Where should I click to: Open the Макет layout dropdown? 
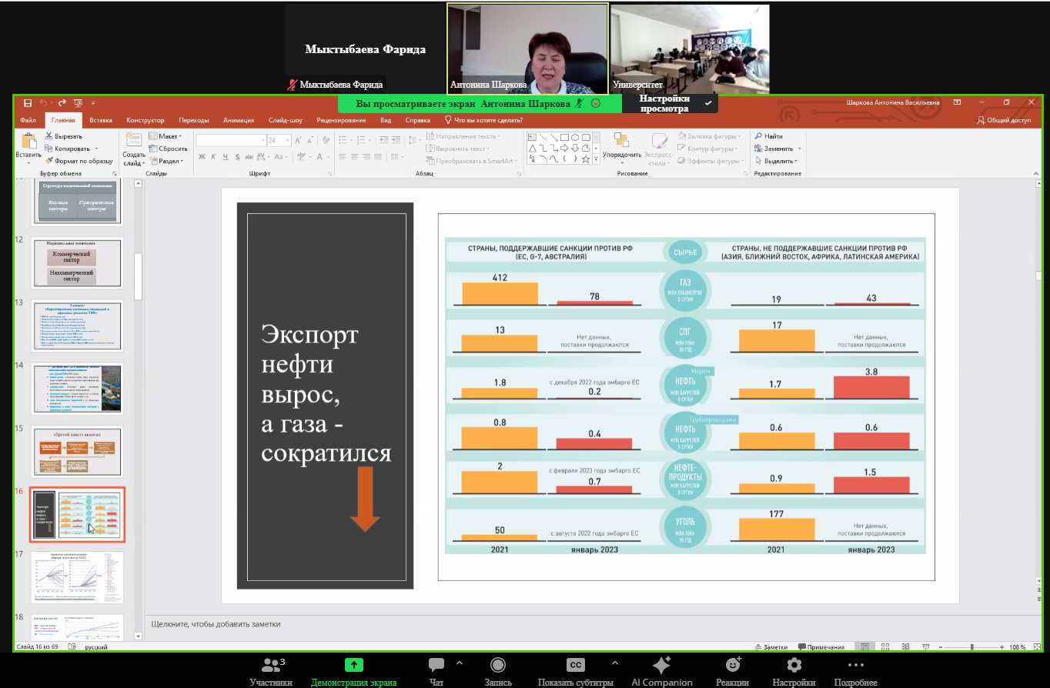pyautogui.click(x=166, y=136)
